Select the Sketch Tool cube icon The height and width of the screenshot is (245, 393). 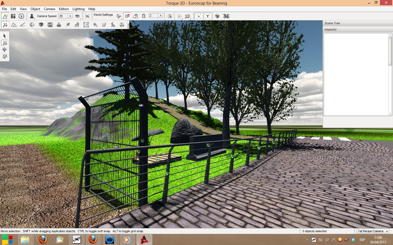tap(41, 25)
